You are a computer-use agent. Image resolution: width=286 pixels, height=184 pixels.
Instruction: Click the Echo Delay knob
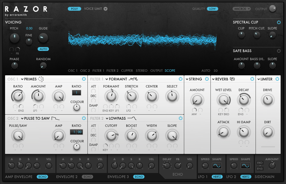click(x=167, y=166)
